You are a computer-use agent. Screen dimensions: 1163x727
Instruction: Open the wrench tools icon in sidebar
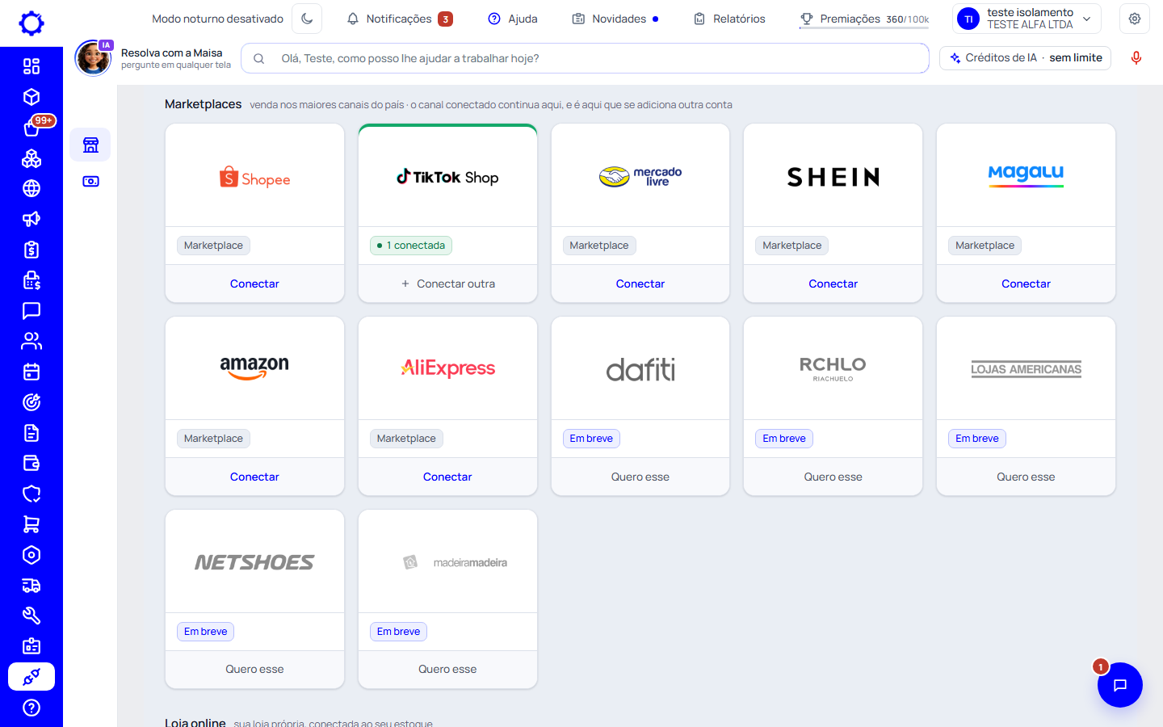pos(31,616)
